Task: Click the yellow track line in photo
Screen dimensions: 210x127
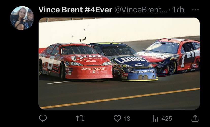Action: (120, 98)
